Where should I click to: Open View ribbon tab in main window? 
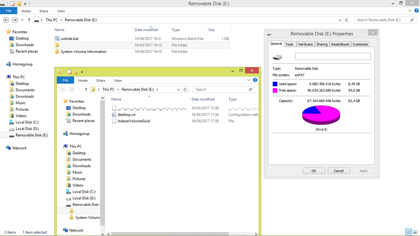click(61, 11)
